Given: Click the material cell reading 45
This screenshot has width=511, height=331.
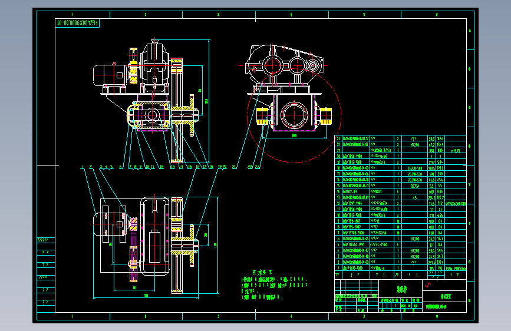Looking at the screenshot, I should pos(414,197).
